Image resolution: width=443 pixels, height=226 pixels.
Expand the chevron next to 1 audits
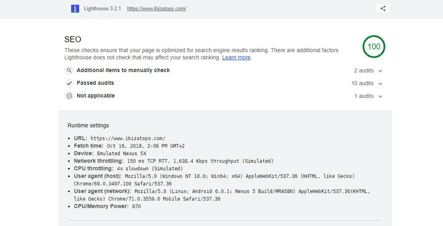click(380, 96)
